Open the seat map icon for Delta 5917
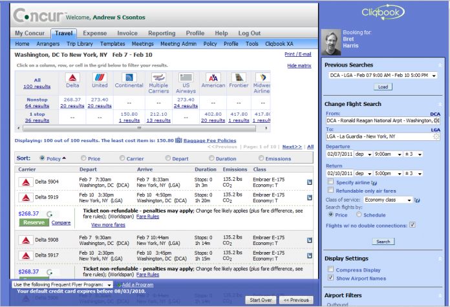The height and width of the screenshot is (307, 450). point(309,255)
